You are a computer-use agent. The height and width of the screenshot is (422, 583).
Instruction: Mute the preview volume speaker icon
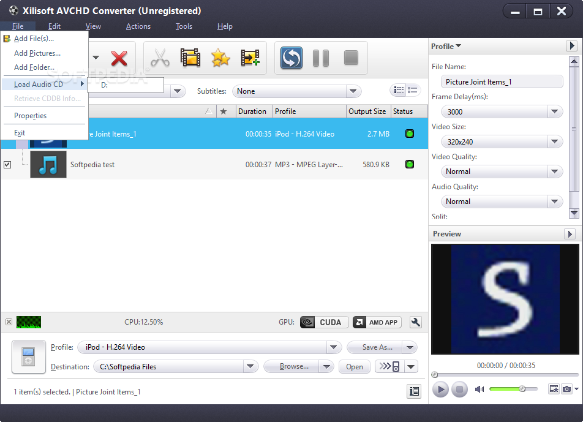[480, 389]
